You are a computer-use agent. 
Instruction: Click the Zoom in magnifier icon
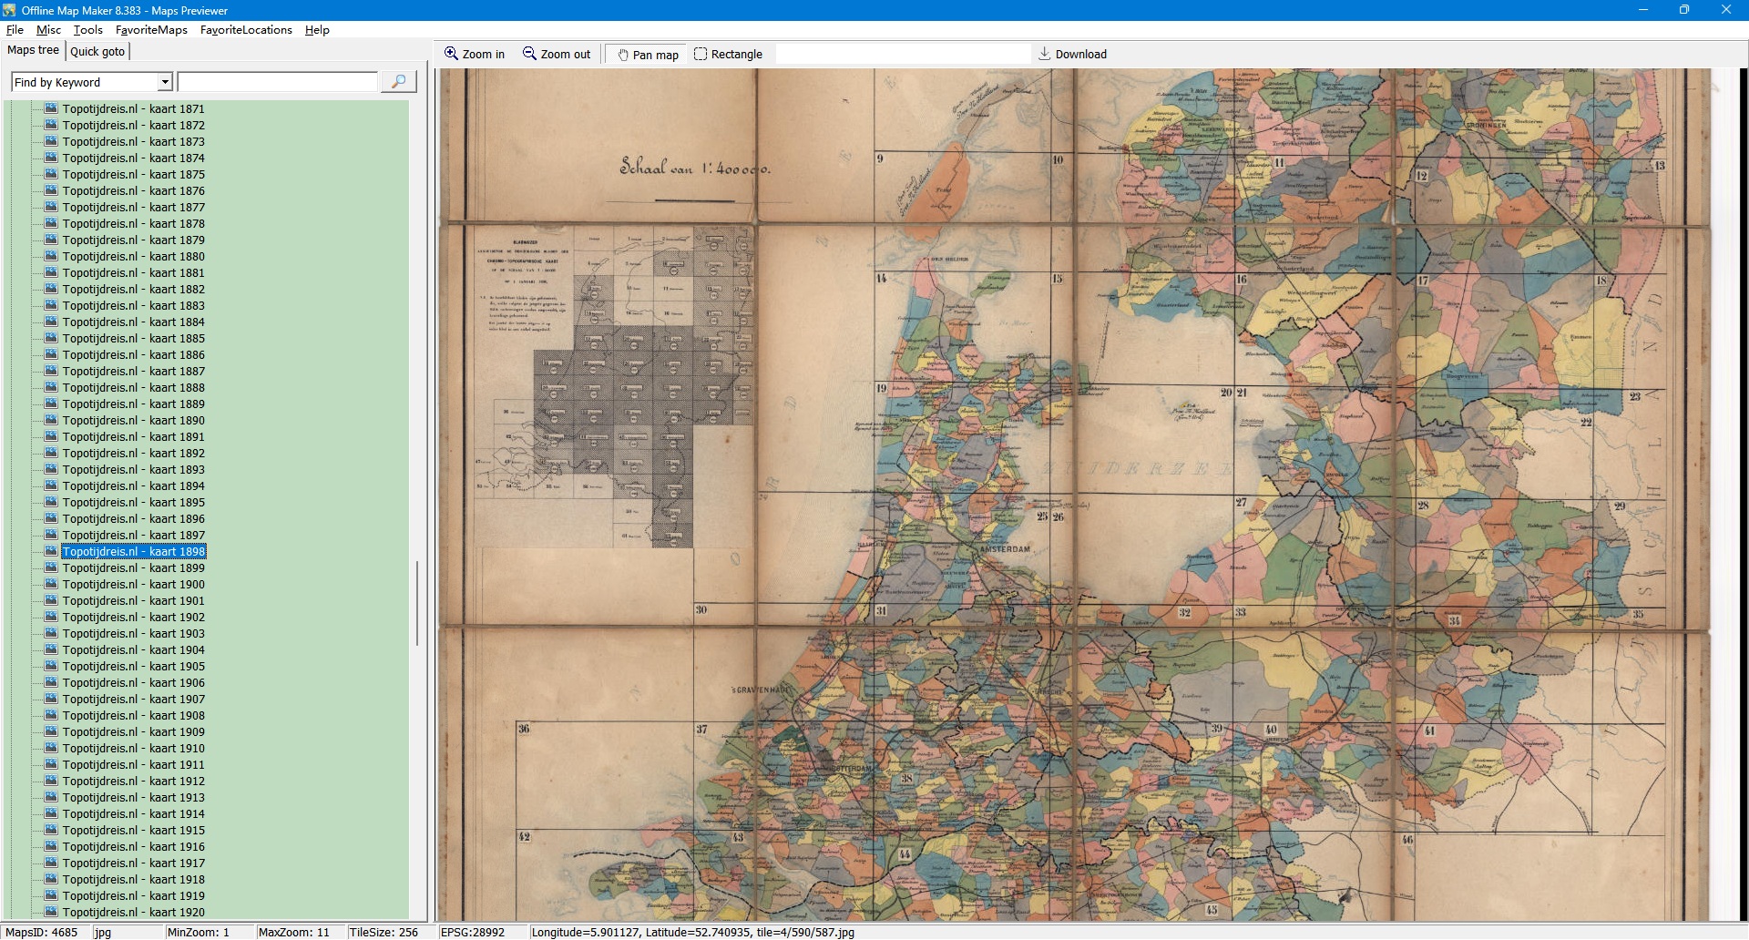(x=451, y=54)
